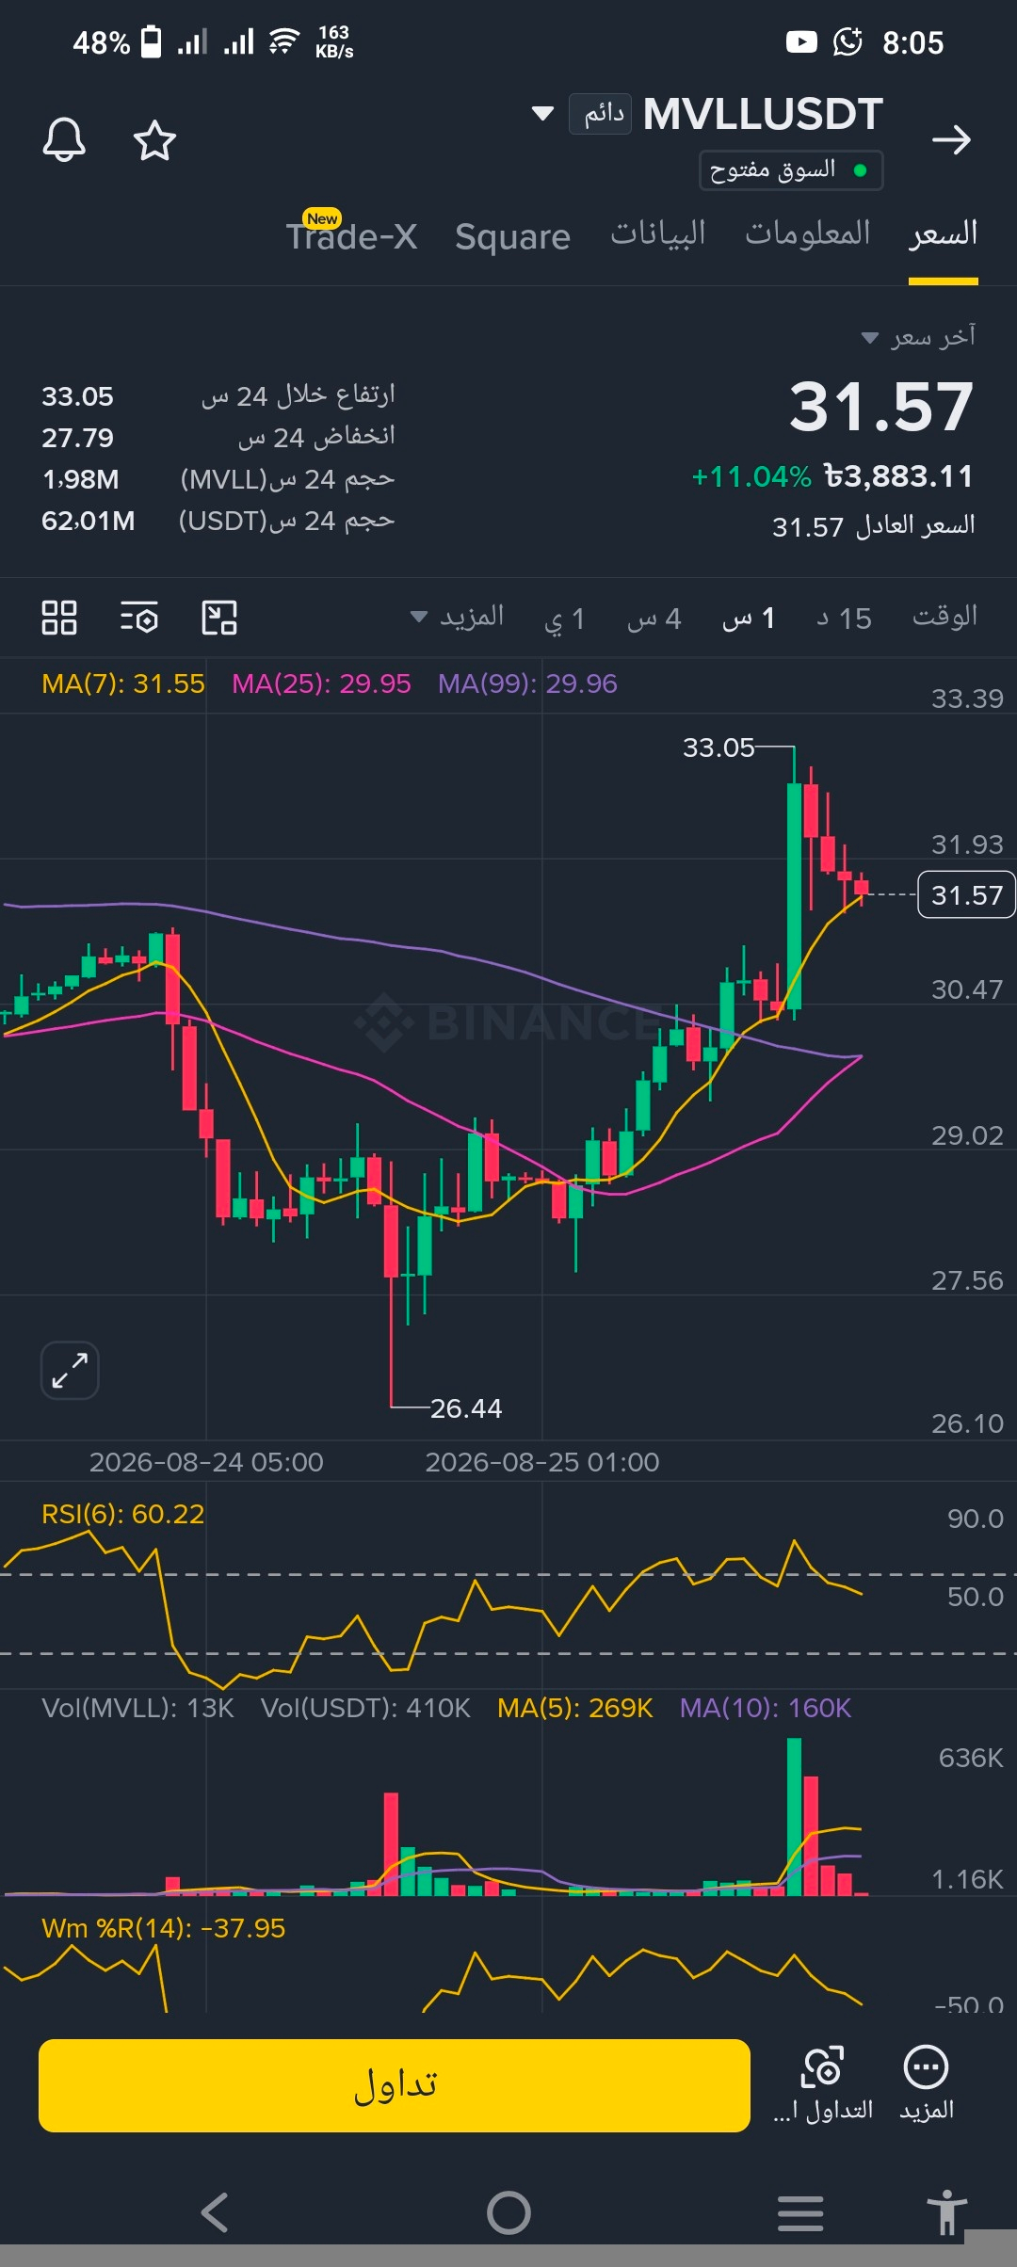
Task: Tap the tallest green volume bar
Action: 794,1817
